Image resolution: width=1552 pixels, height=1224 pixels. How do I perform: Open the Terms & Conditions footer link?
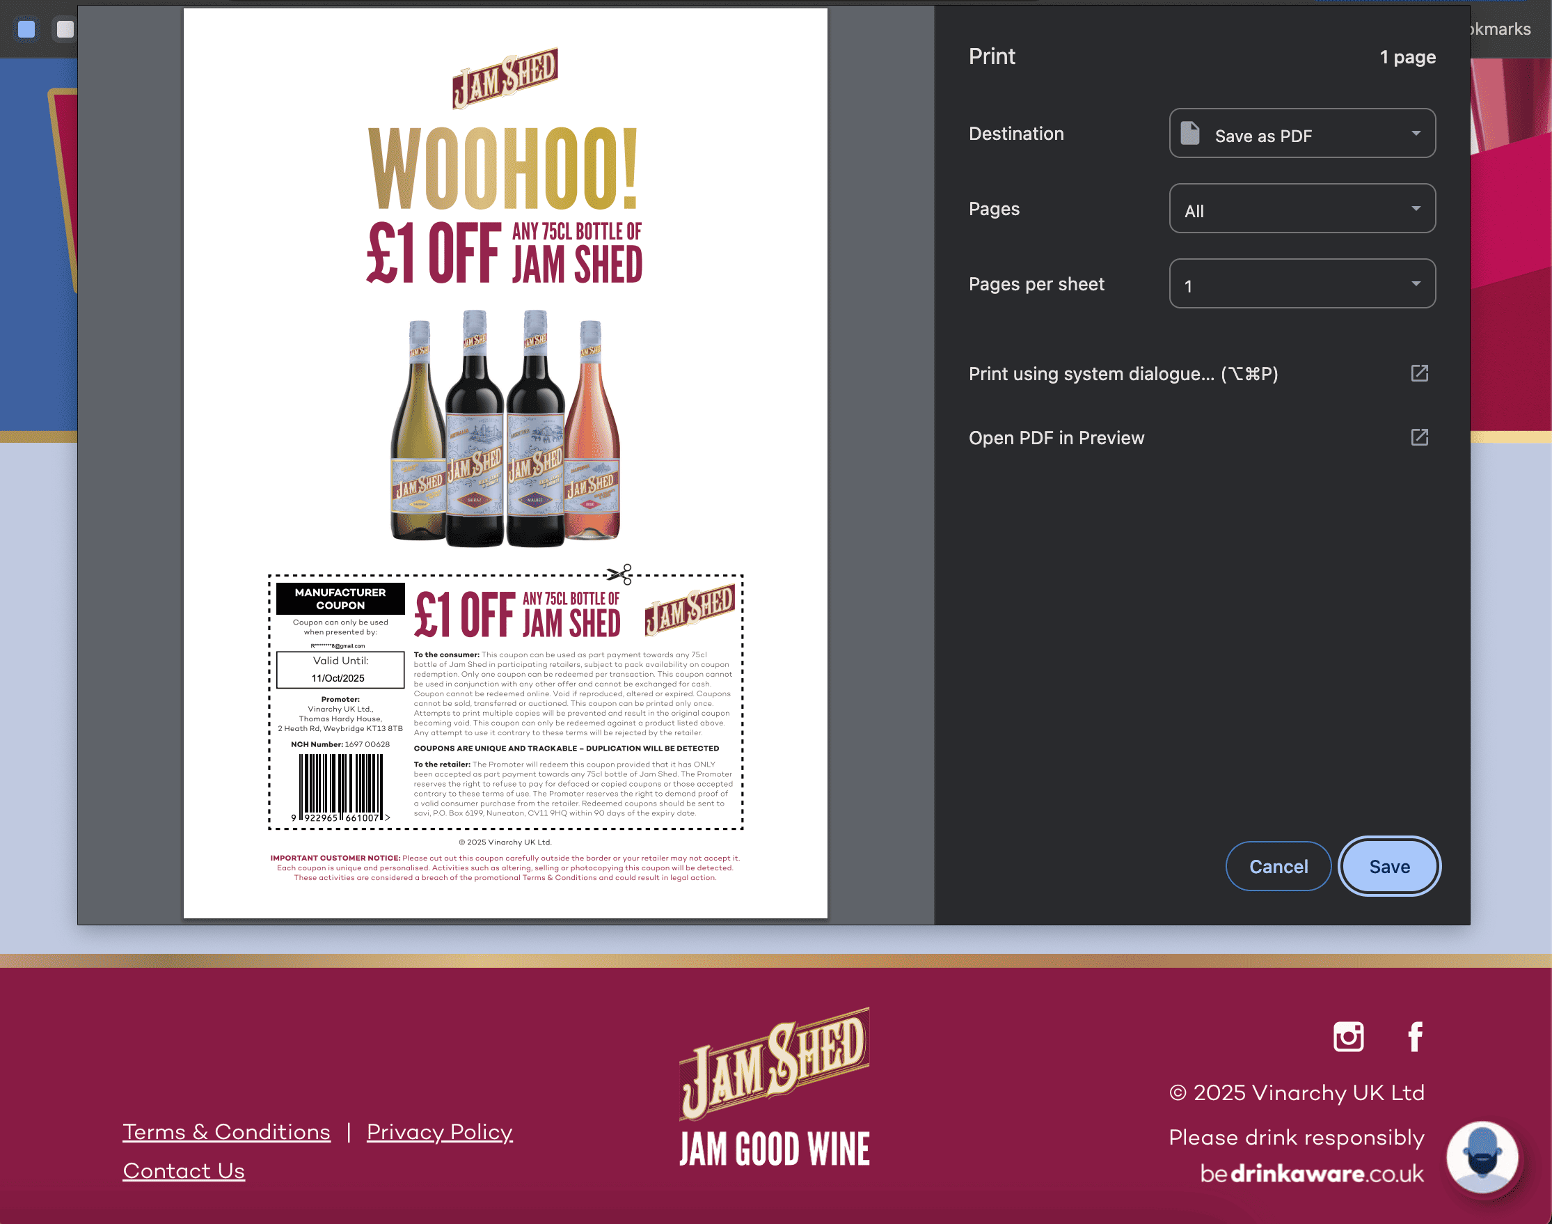pos(226,1131)
